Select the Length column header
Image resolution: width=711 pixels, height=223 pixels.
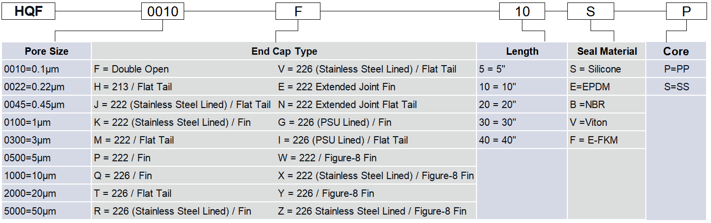pos(522,51)
